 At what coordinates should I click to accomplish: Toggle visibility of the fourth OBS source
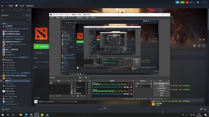86,89
